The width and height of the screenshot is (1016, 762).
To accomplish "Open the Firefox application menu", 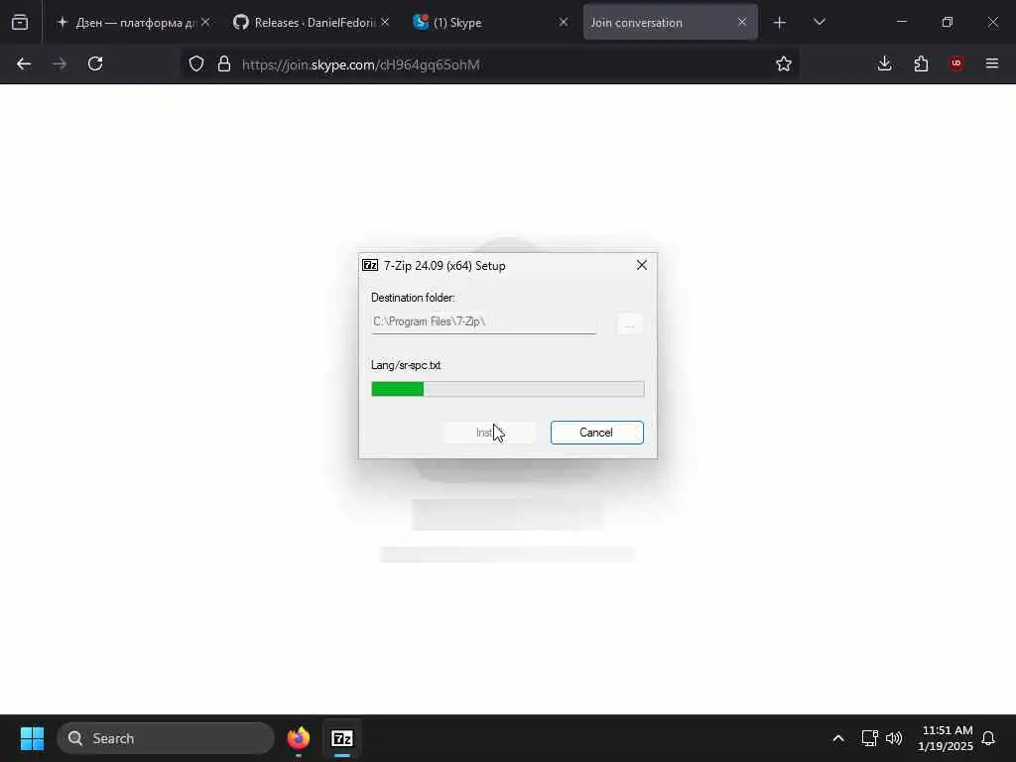I will click(992, 63).
